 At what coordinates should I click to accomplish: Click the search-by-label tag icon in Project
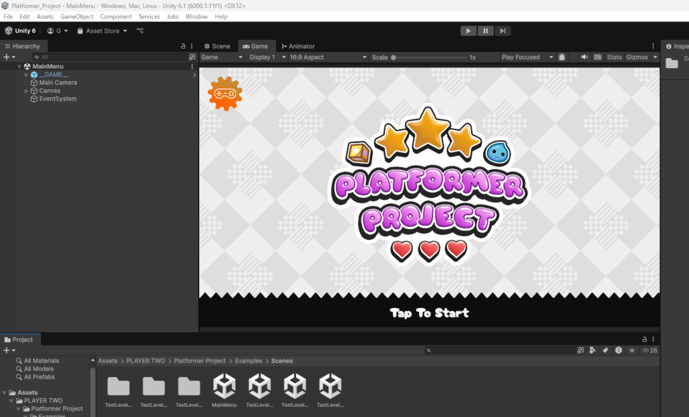point(606,350)
